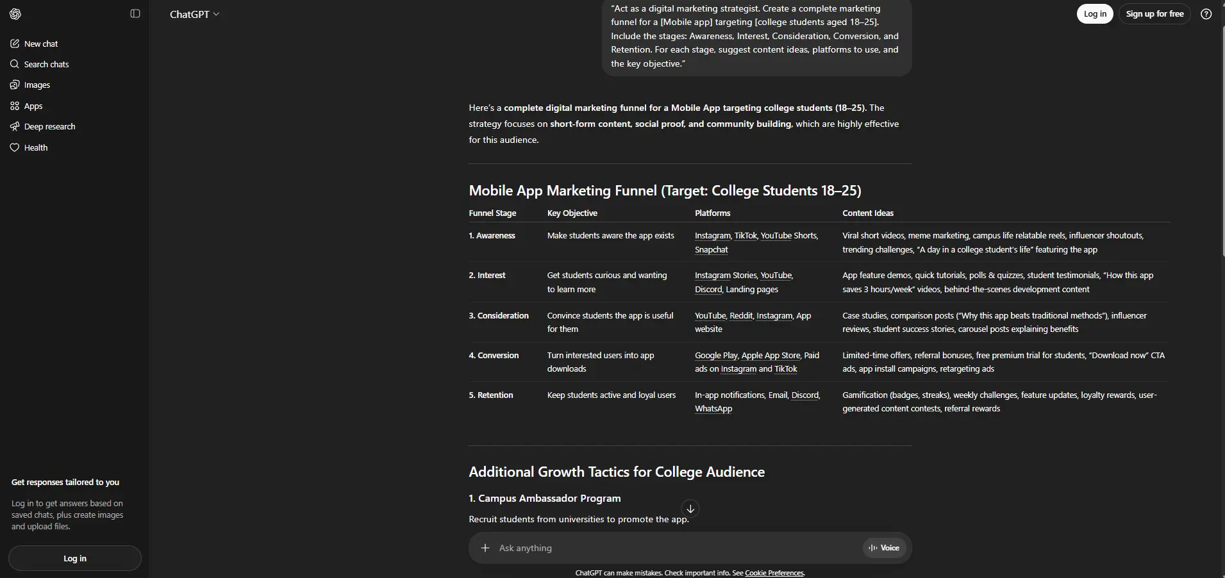The height and width of the screenshot is (578, 1225).
Task: Click the ChatGPT logo icon
Action: [15, 14]
